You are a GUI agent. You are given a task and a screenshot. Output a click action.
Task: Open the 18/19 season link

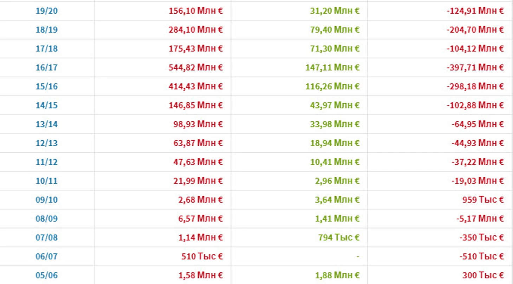pyautogui.click(x=46, y=30)
